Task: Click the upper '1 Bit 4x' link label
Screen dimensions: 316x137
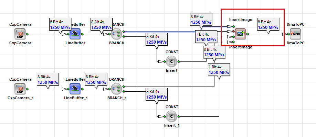Action: [206, 37]
